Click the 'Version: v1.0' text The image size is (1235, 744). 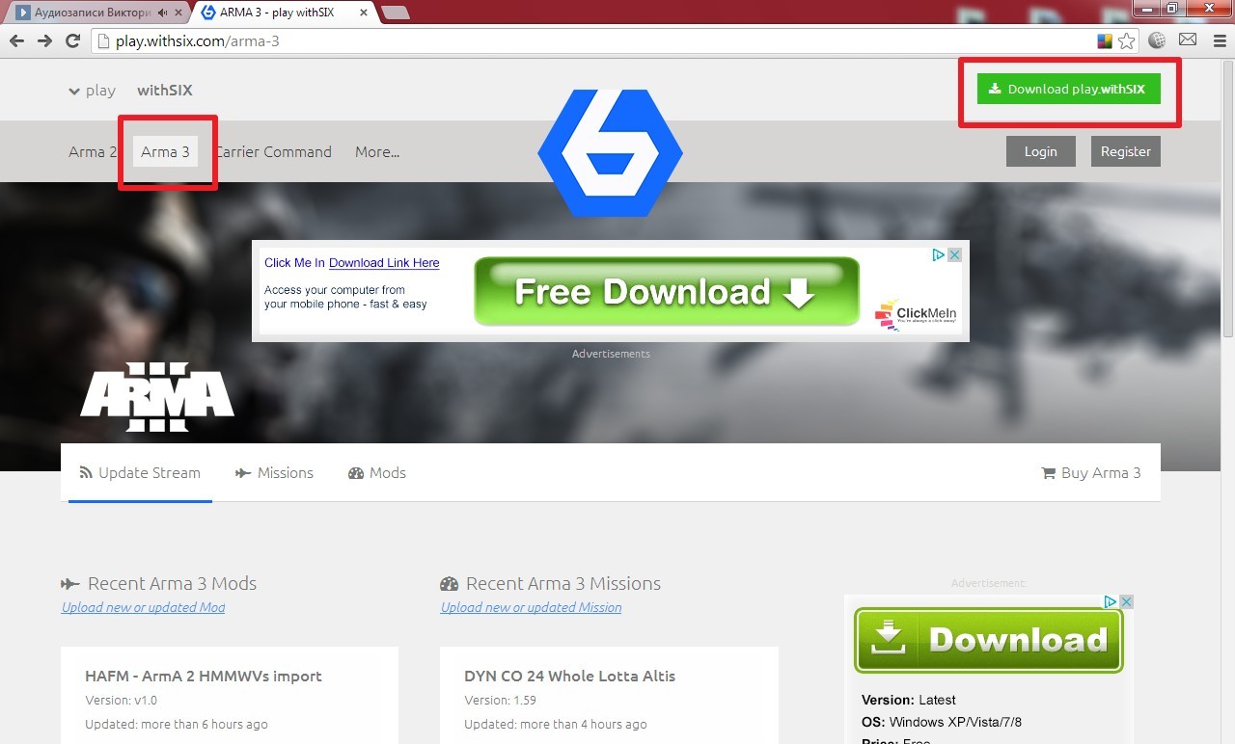[121, 701]
